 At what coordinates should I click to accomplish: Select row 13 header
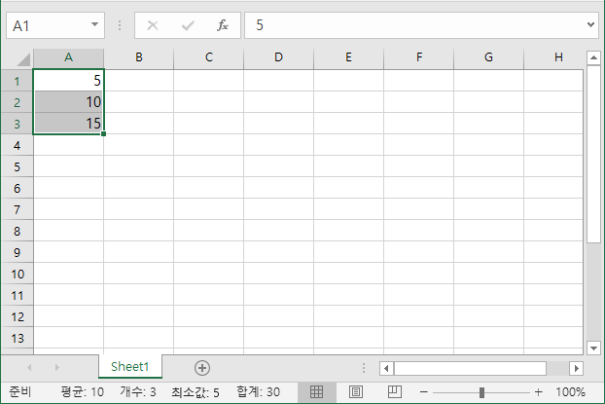pos(17,339)
